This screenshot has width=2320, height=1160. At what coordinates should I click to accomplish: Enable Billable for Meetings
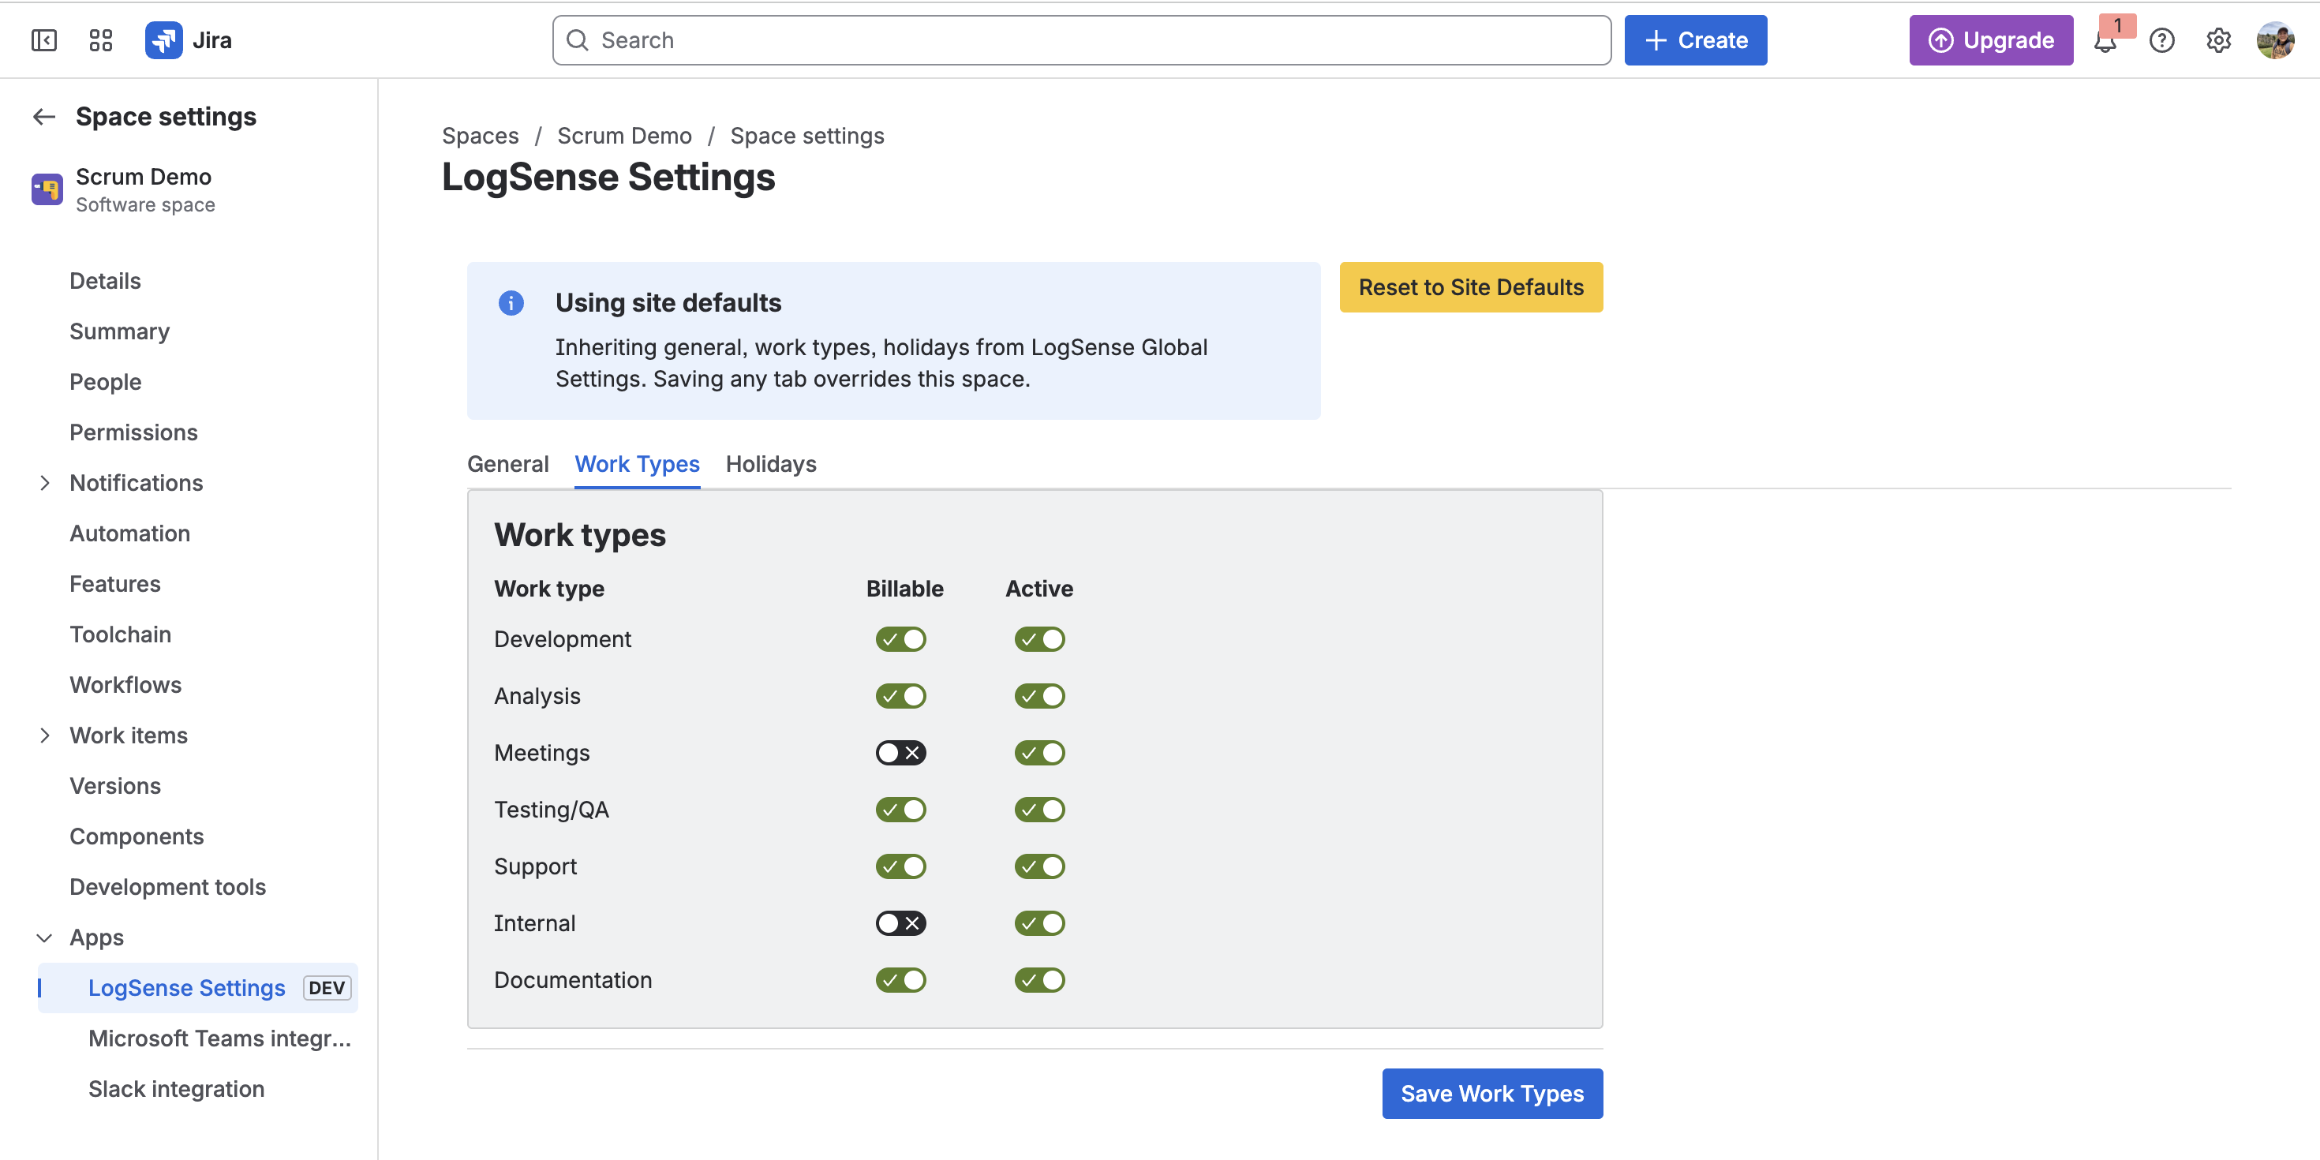[x=900, y=752]
